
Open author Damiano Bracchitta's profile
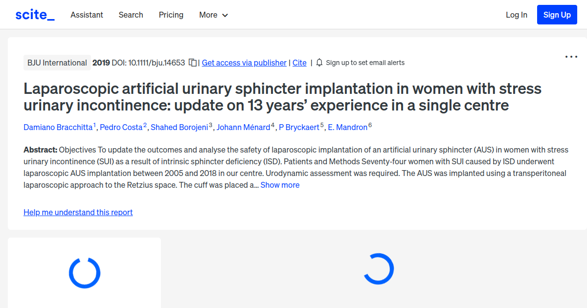pos(58,127)
